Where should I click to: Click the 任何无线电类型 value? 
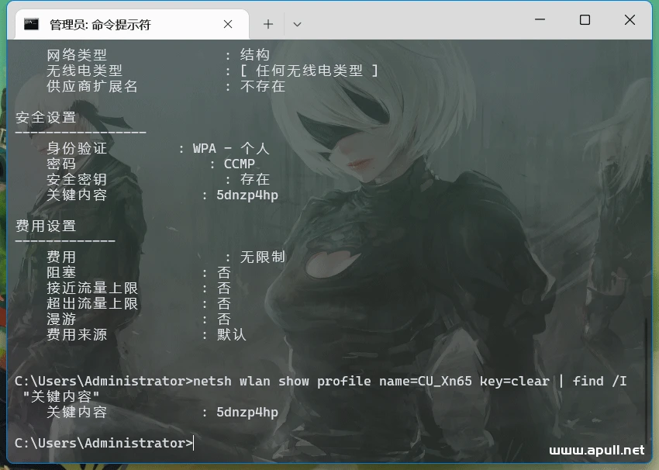[309, 71]
